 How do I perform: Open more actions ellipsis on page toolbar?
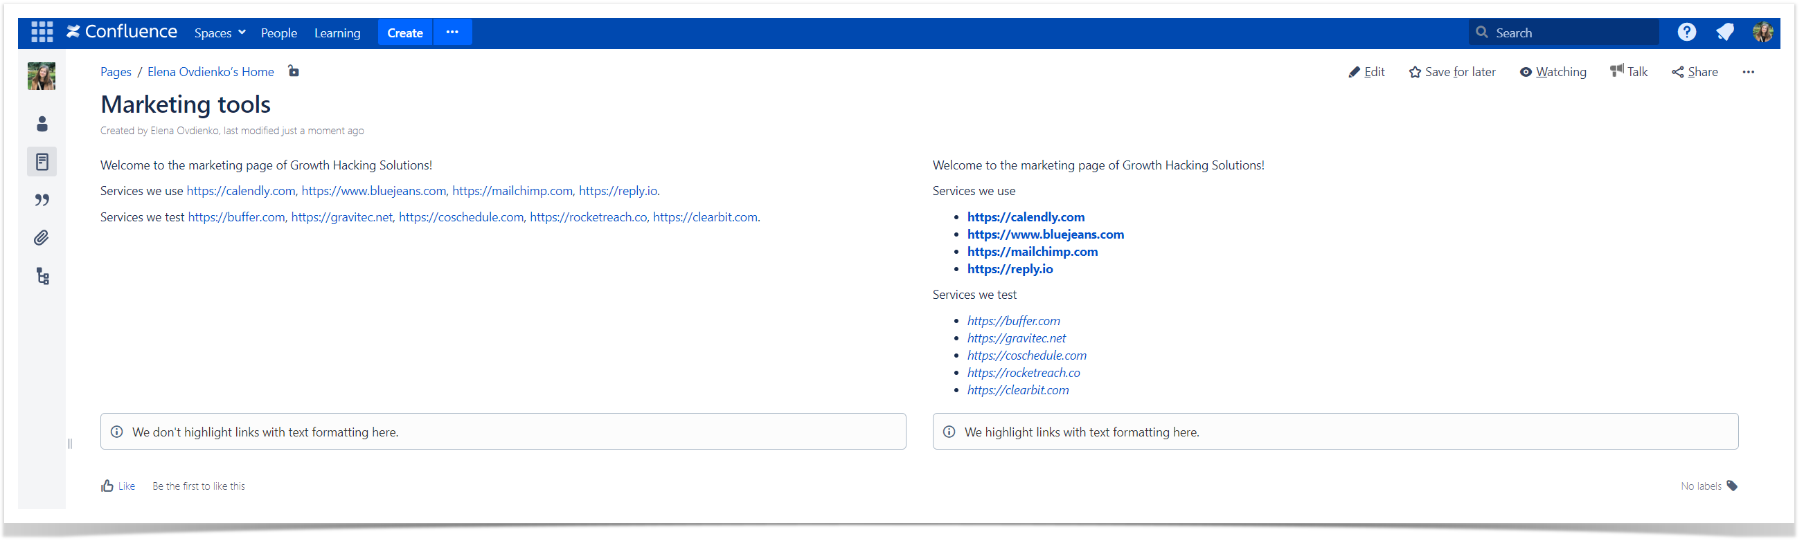tap(1748, 72)
